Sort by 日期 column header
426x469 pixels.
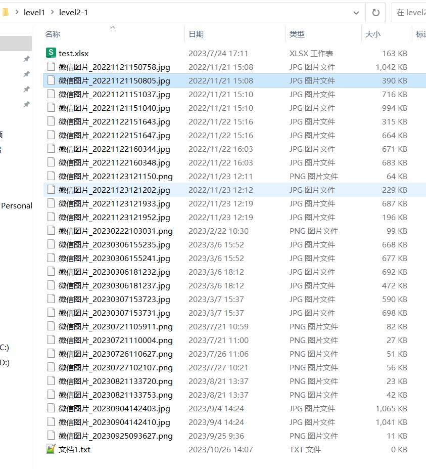click(196, 34)
